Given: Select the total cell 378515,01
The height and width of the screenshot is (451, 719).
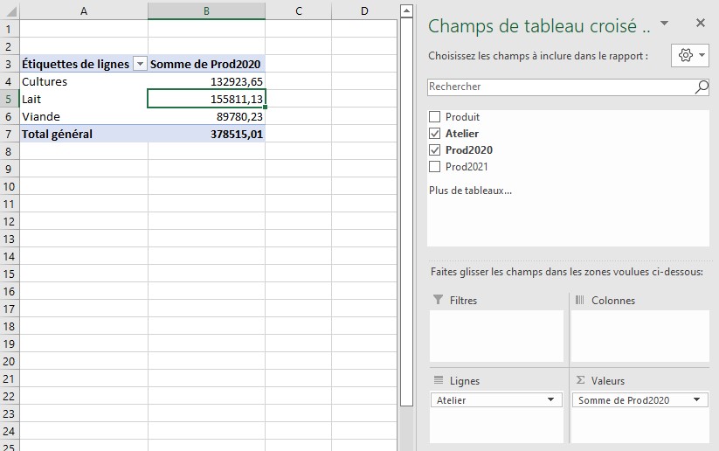Looking at the screenshot, I should (x=206, y=134).
